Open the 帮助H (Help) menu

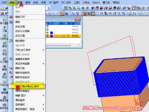click(116, 2)
